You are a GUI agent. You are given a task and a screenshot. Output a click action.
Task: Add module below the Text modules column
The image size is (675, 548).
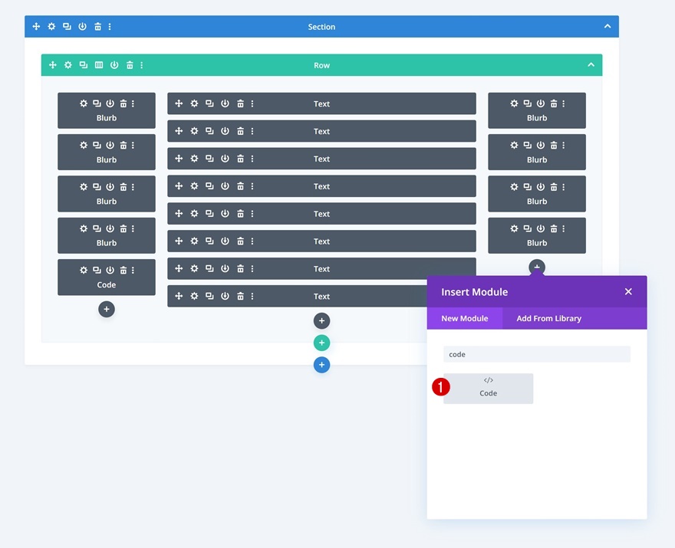point(321,321)
